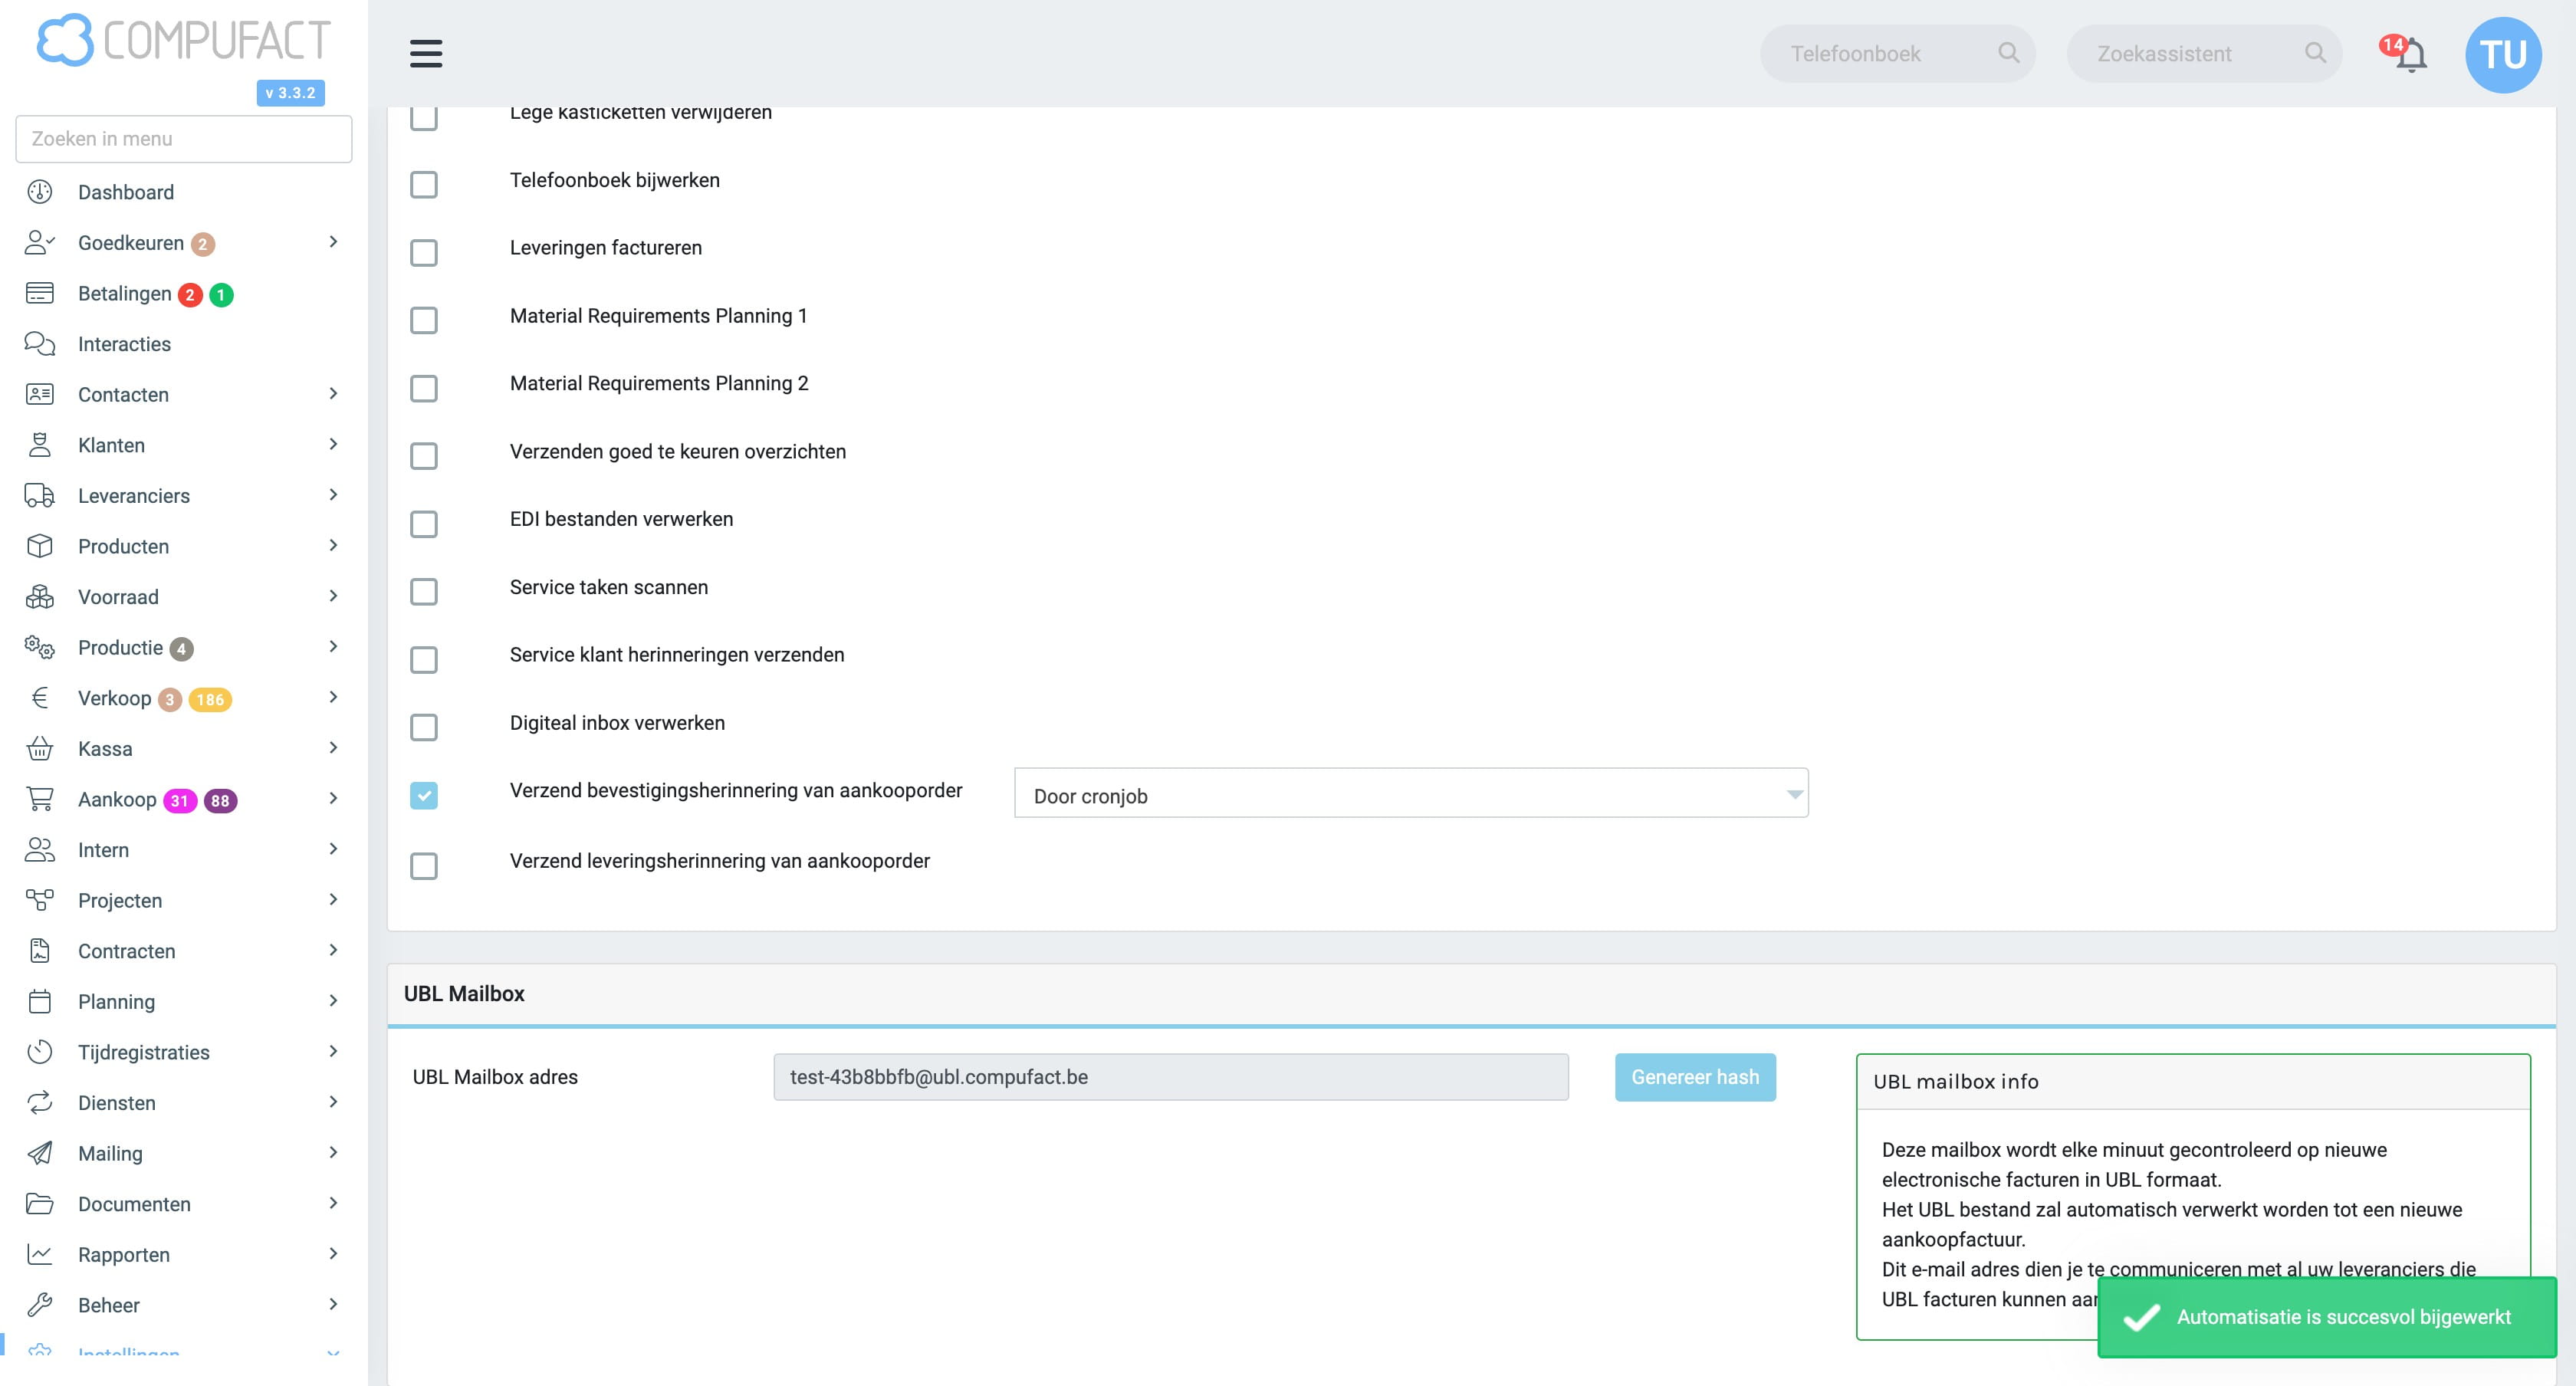Tick Material Requirements Planning 2 checkbox

pos(424,388)
